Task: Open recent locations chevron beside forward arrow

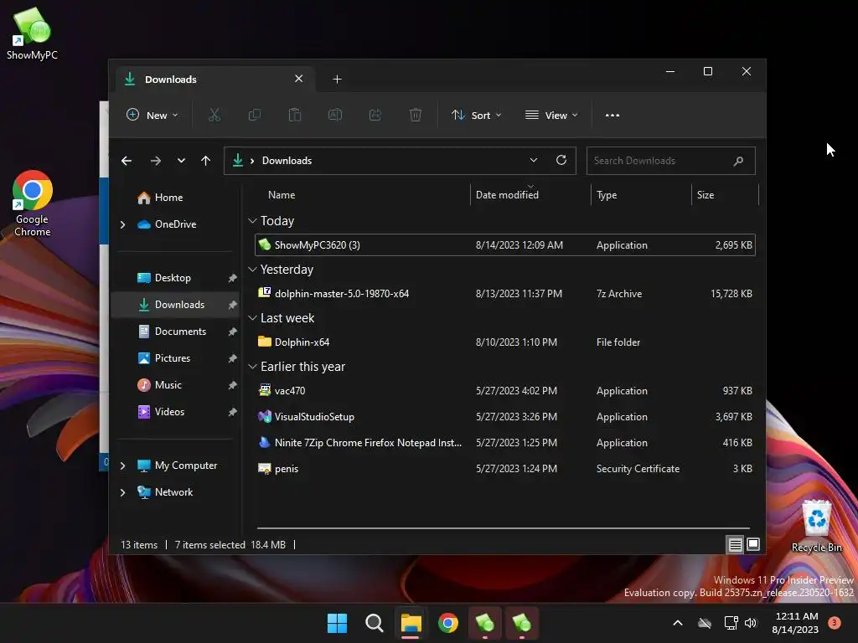Action: pyautogui.click(x=181, y=161)
